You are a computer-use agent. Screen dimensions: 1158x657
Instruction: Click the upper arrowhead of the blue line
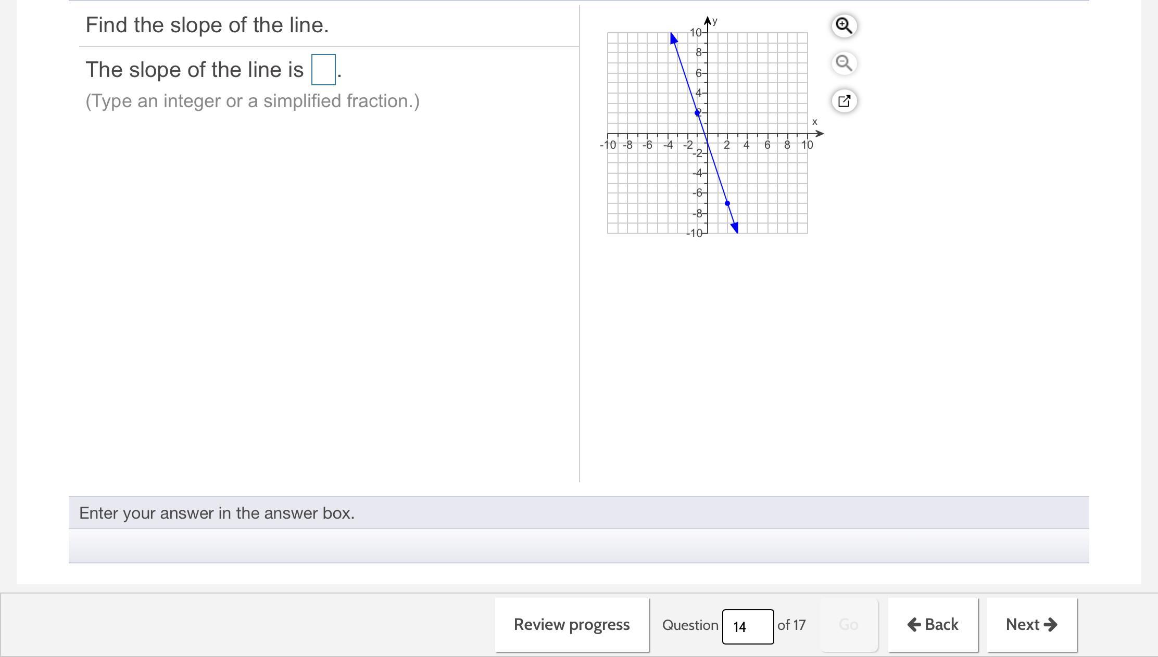[x=673, y=38]
